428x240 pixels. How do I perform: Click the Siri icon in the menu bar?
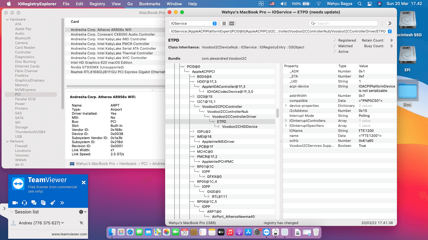pos(379,4)
